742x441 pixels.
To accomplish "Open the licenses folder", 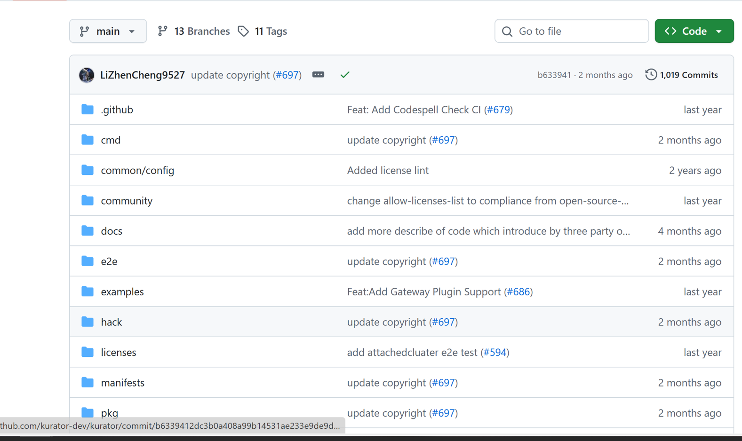I will click(x=119, y=352).
